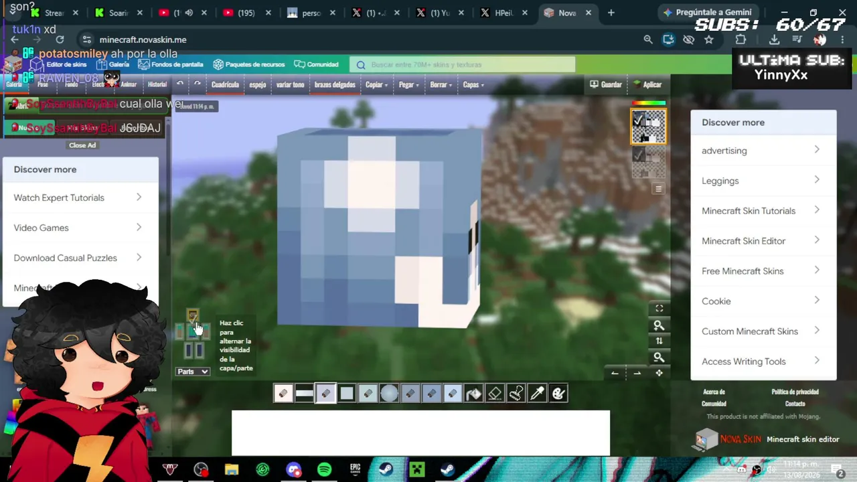Pick the square shape tool
Screen dimensions: 857x482
coord(347,394)
